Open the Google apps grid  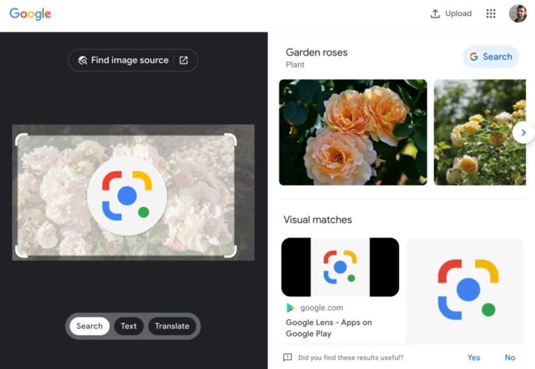click(490, 14)
